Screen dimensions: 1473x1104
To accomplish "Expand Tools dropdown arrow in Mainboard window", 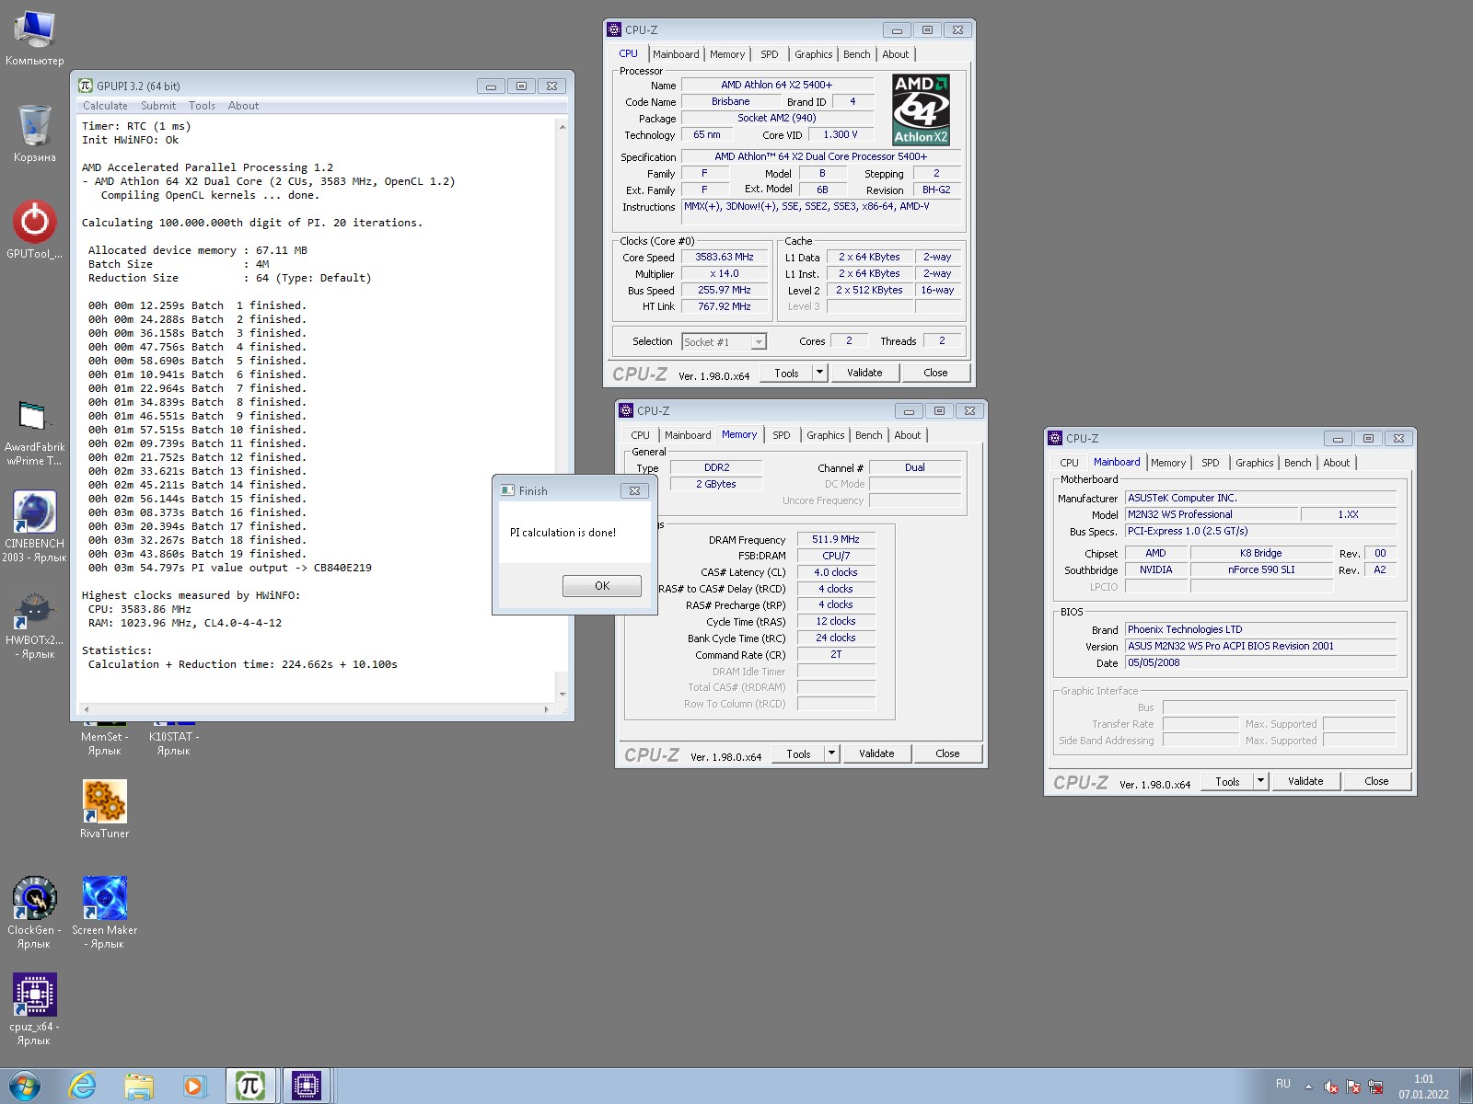I will pyautogui.click(x=1260, y=781).
